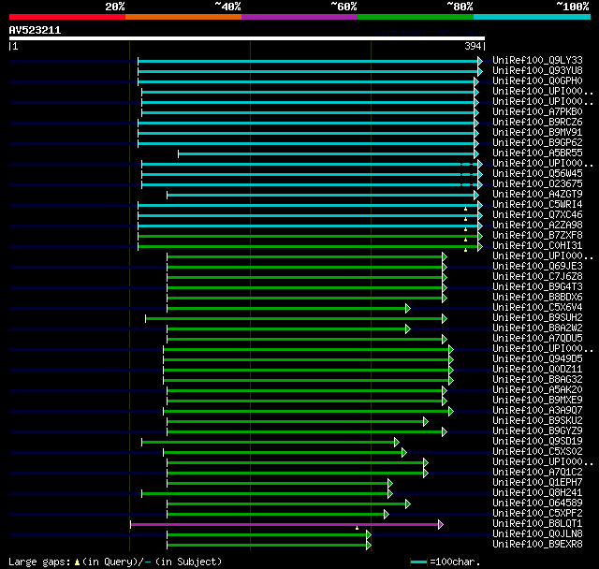Select the UniRef100_C5WRI4 label

(537, 205)
